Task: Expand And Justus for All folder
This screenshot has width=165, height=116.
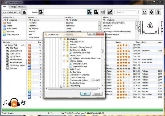Action: pos(64,42)
